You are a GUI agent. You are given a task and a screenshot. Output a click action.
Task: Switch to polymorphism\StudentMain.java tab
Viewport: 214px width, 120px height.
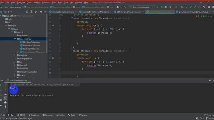coord(193,12)
